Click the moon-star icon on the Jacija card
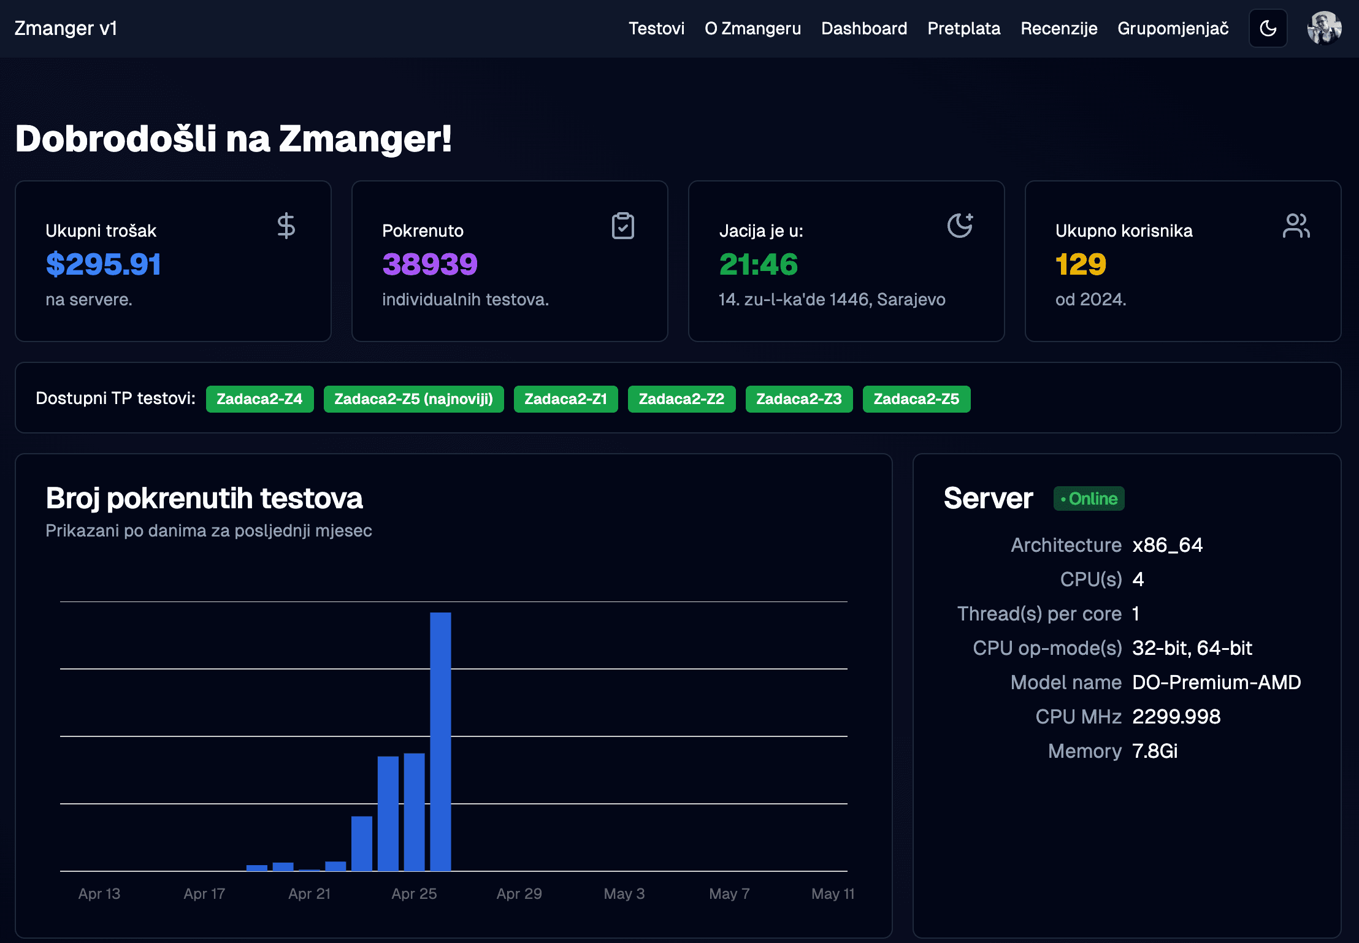The width and height of the screenshot is (1359, 943). tap(960, 226)
